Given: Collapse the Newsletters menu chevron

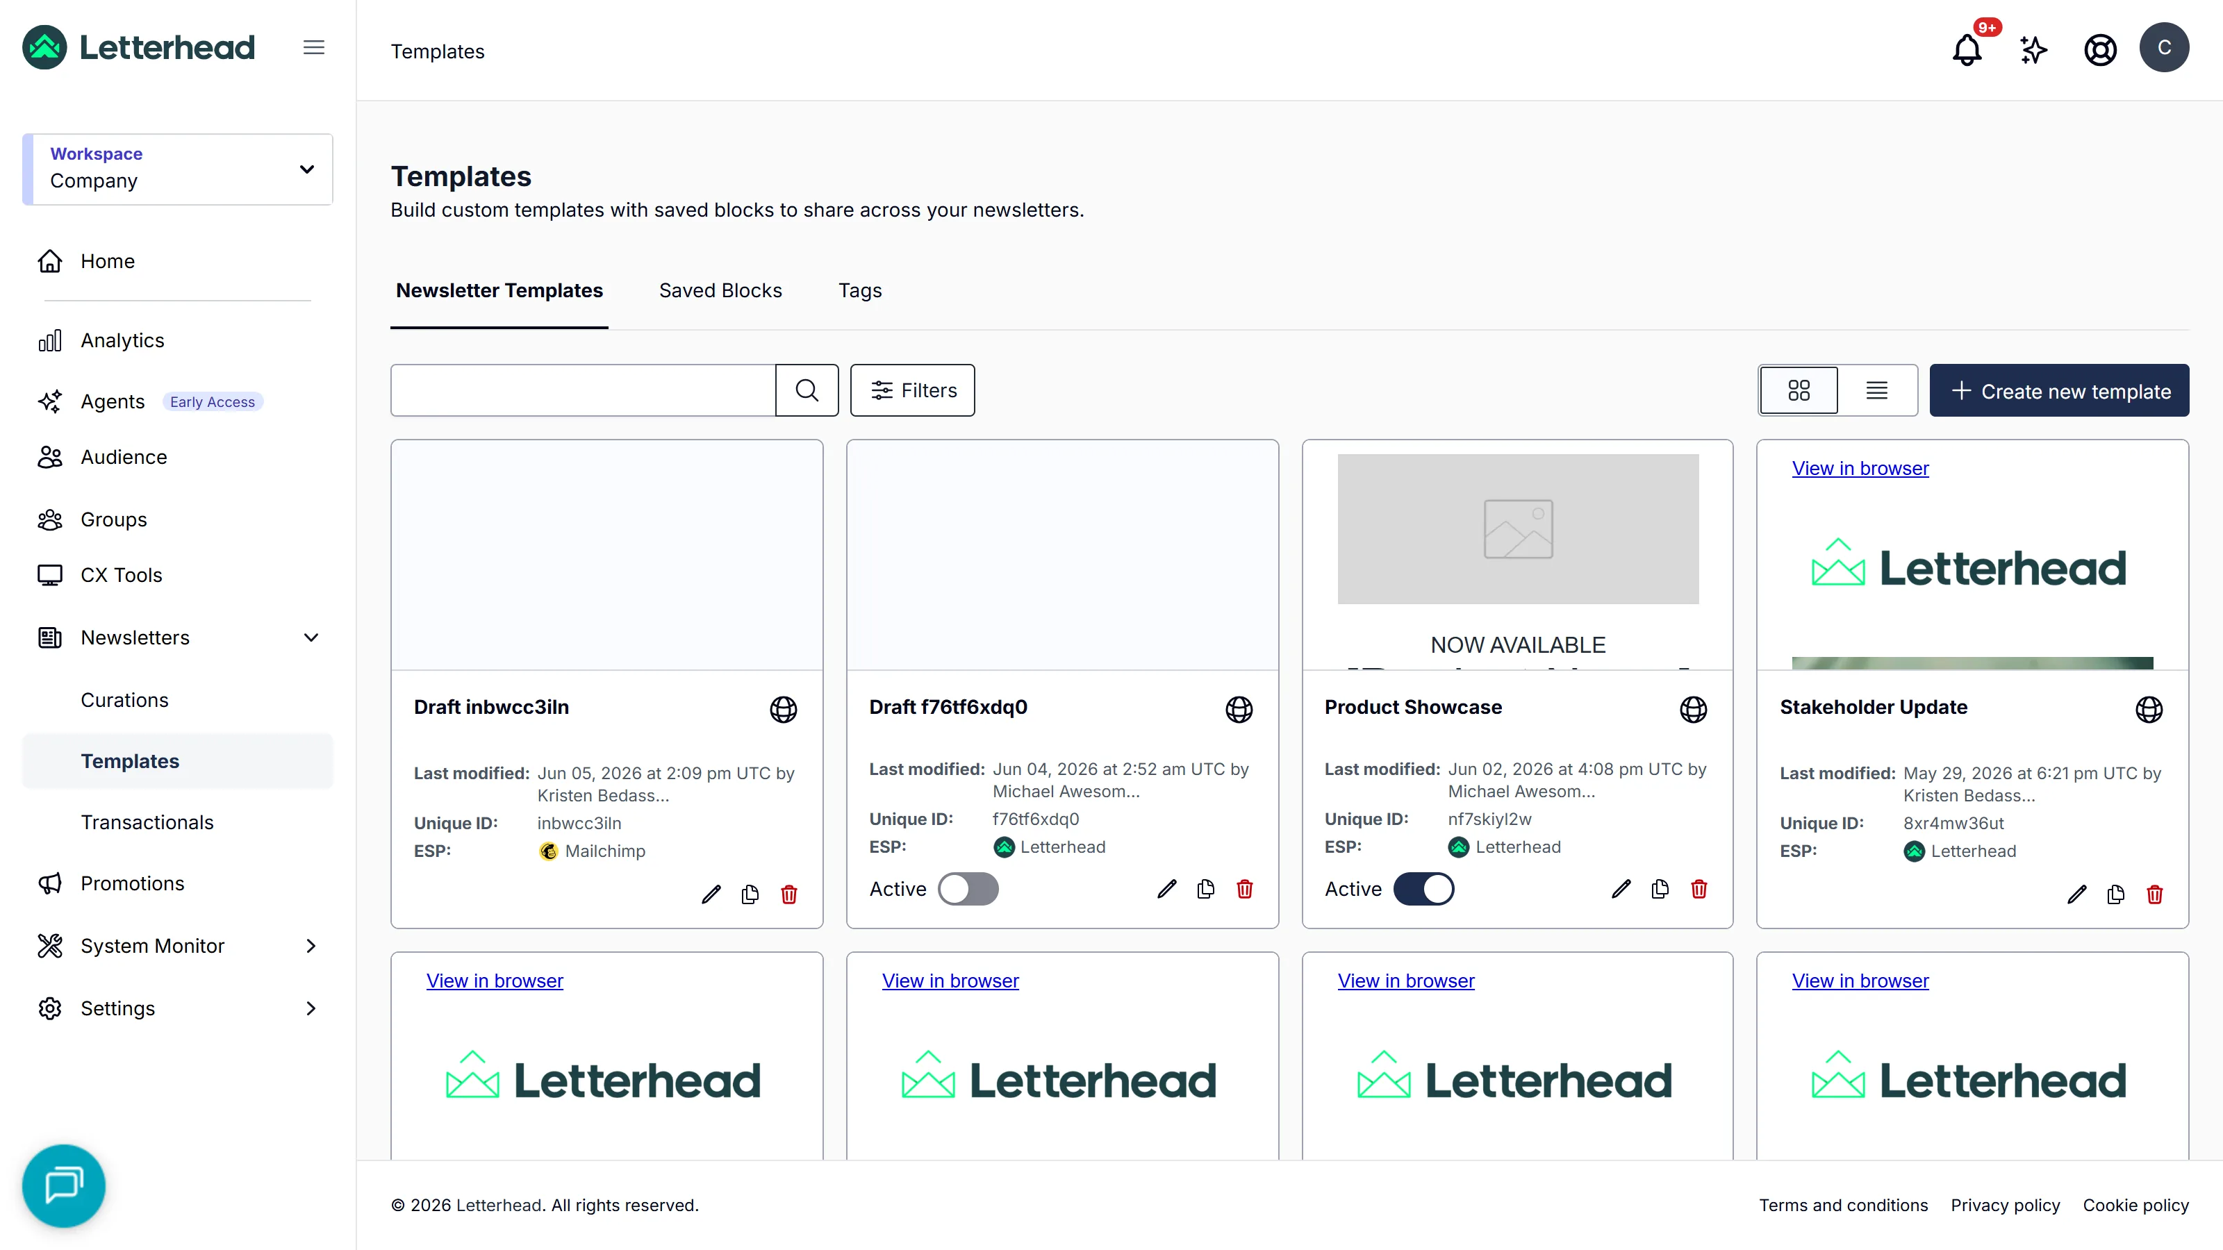Looking at the screenshot, I should [x=311, y=637].
